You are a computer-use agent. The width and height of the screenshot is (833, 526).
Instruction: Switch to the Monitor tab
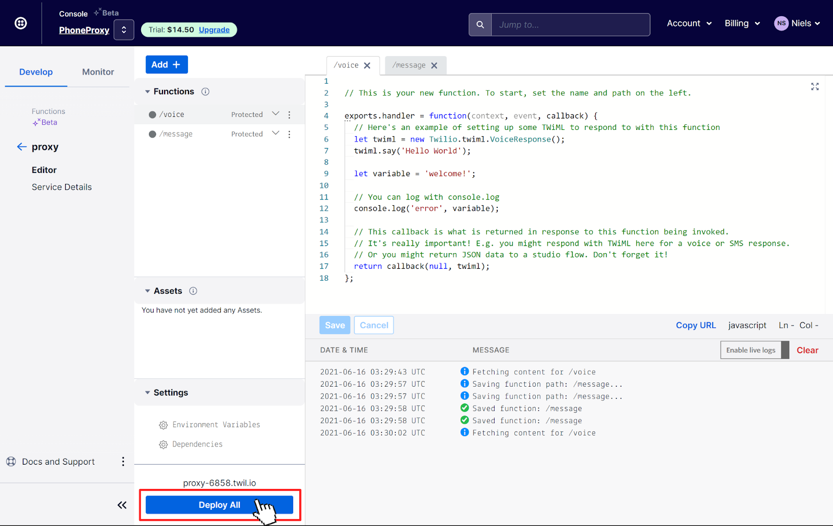tap(98, 72)
